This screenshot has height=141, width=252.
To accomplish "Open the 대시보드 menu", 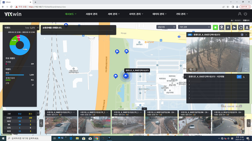I will [x=71, y=14].
